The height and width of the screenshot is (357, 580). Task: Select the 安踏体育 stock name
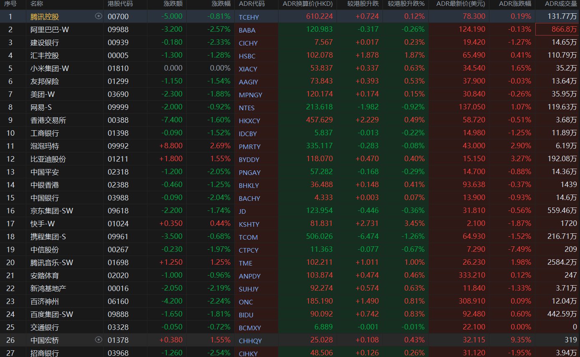45,276
